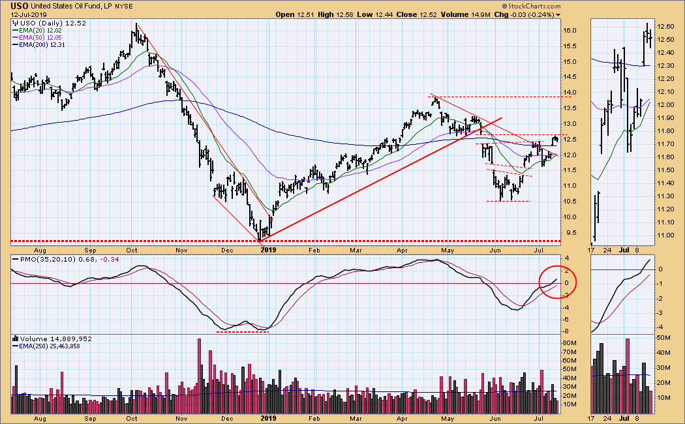Click the 24 date label under zoom price panel
This screenshot has width=685, height=424.
point(607,250)
